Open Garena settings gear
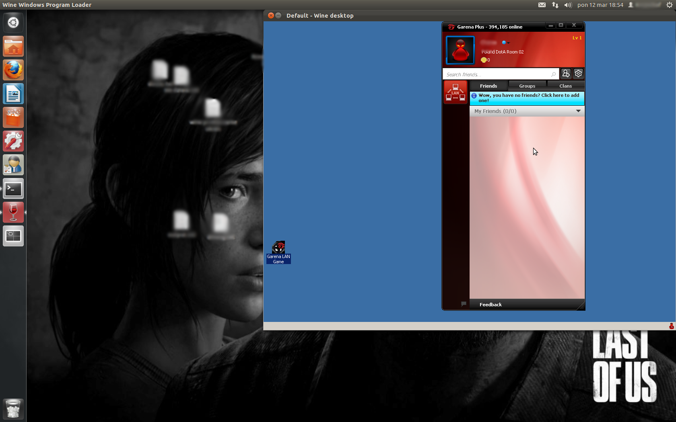Viewport: 676px width, 422px height. [578, 74]
